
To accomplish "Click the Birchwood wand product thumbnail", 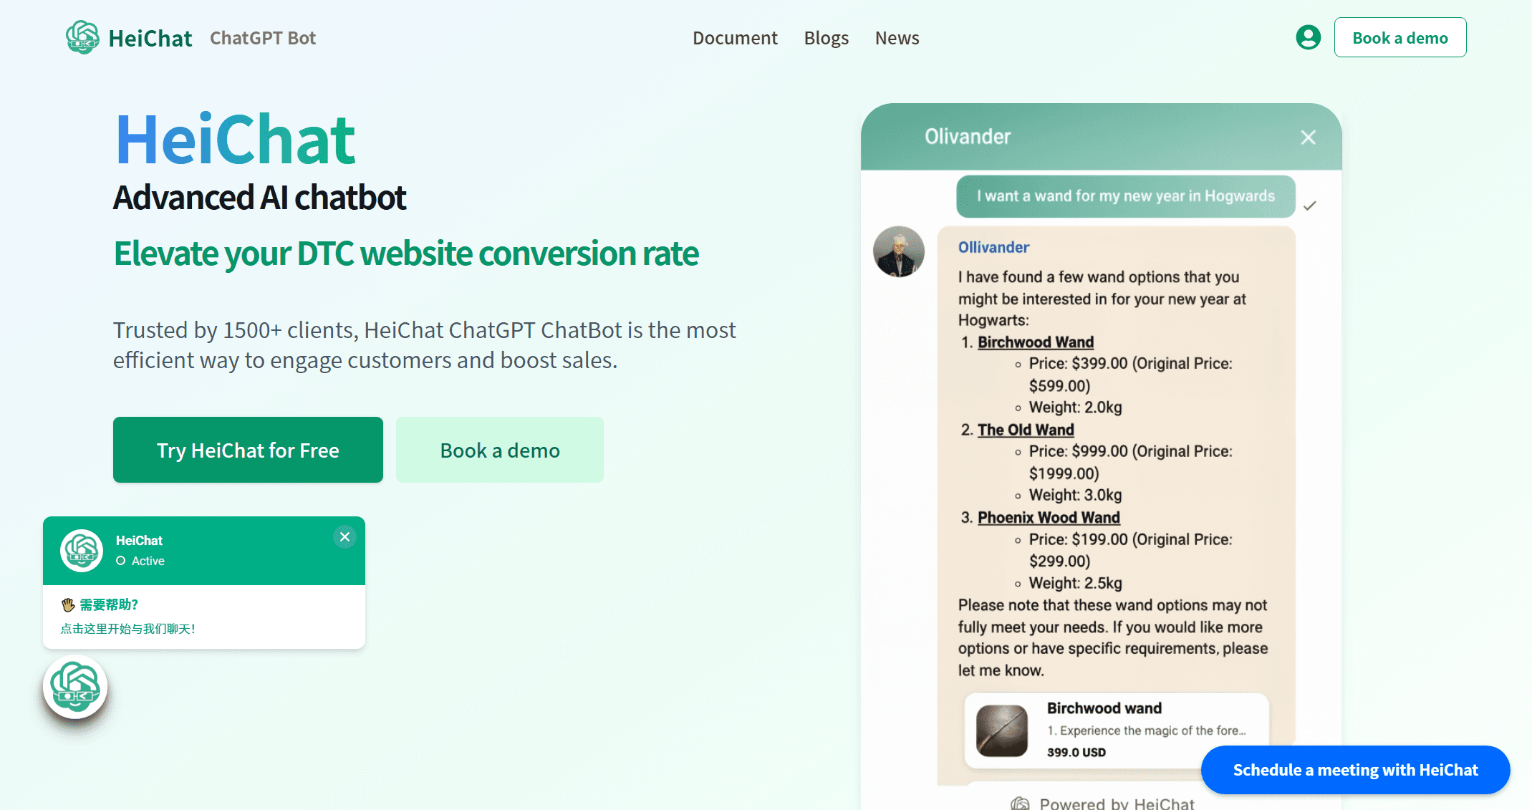I will click(x=1001, y=731).
